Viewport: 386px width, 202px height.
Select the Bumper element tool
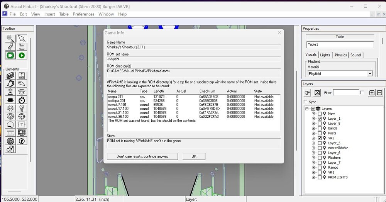[22, 92]
